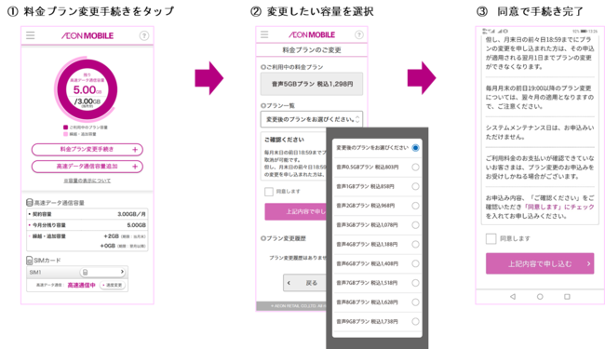The image size is (605, 349).
Task: Tap Android home circle navigation icon
Action: click(x=540, y=297)
